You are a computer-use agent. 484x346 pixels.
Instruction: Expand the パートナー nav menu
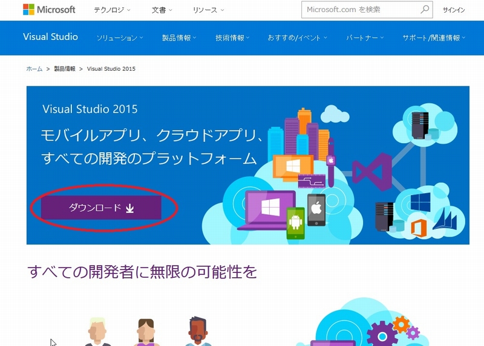(x=365, y=37)
